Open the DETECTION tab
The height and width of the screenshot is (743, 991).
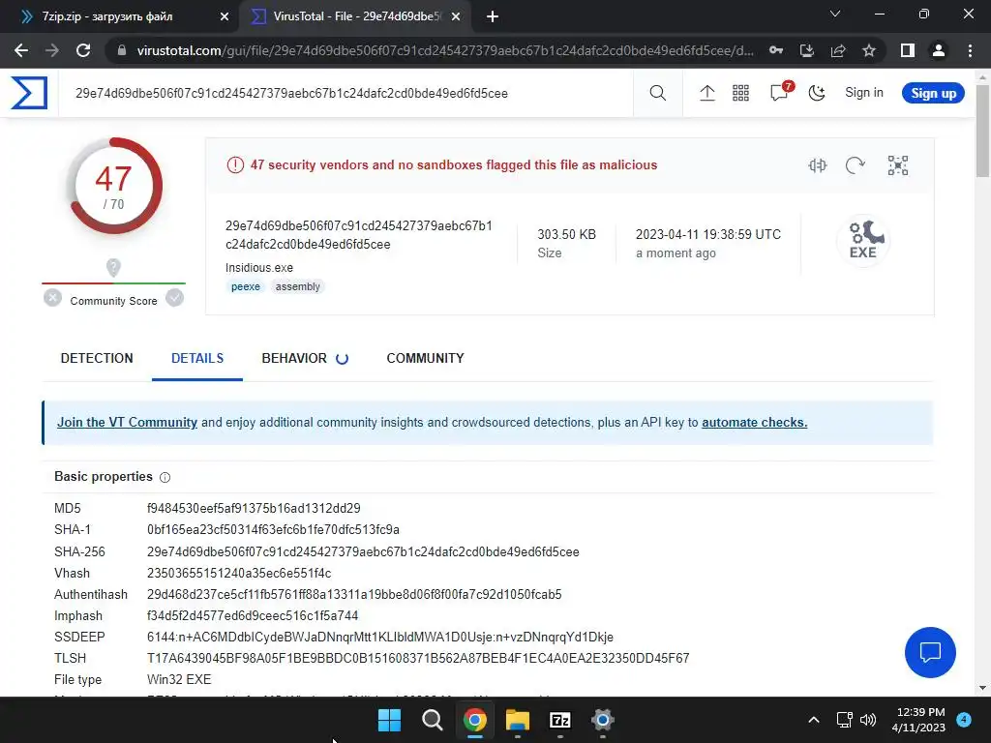click(97, 358)
